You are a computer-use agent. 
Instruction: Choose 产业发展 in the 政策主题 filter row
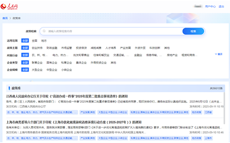pyautogui.click(x=125, y=48)
